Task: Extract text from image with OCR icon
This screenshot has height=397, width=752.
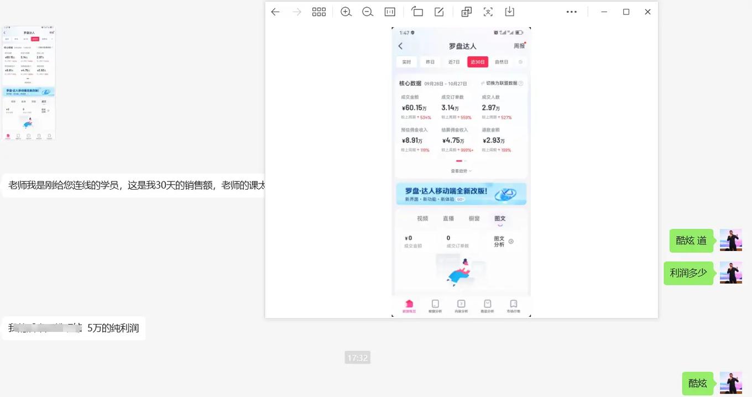Action: 488,12
